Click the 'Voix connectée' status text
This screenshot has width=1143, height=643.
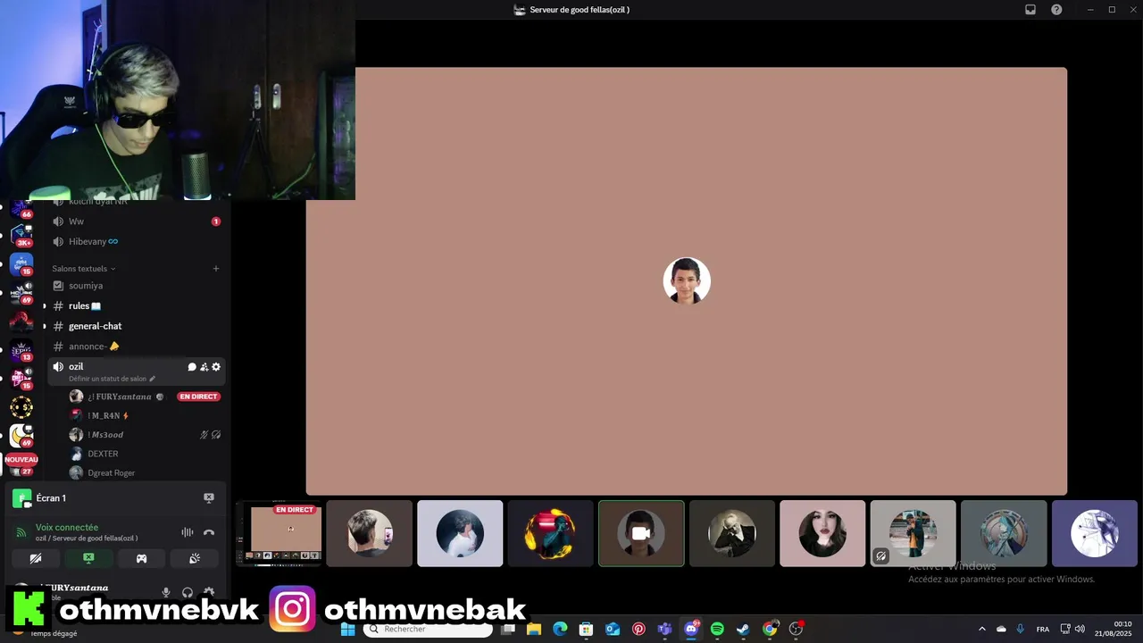click(67, 528)
